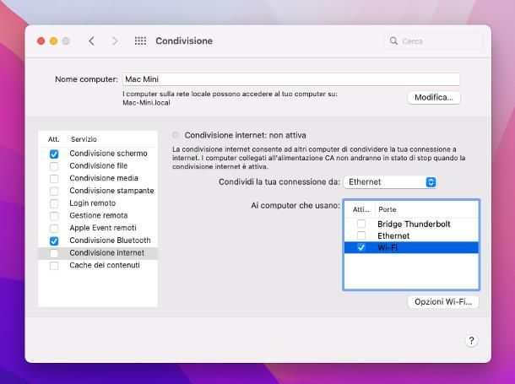Click Modifica... button
The image size is (515, 384).
[434, 98]
